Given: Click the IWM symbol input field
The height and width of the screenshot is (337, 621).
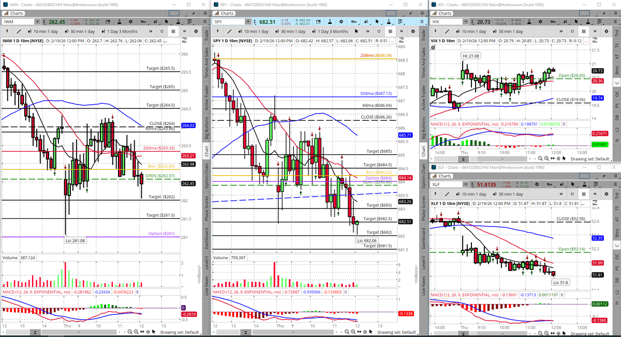Looking at the screenshot, I should click(18, 22).
